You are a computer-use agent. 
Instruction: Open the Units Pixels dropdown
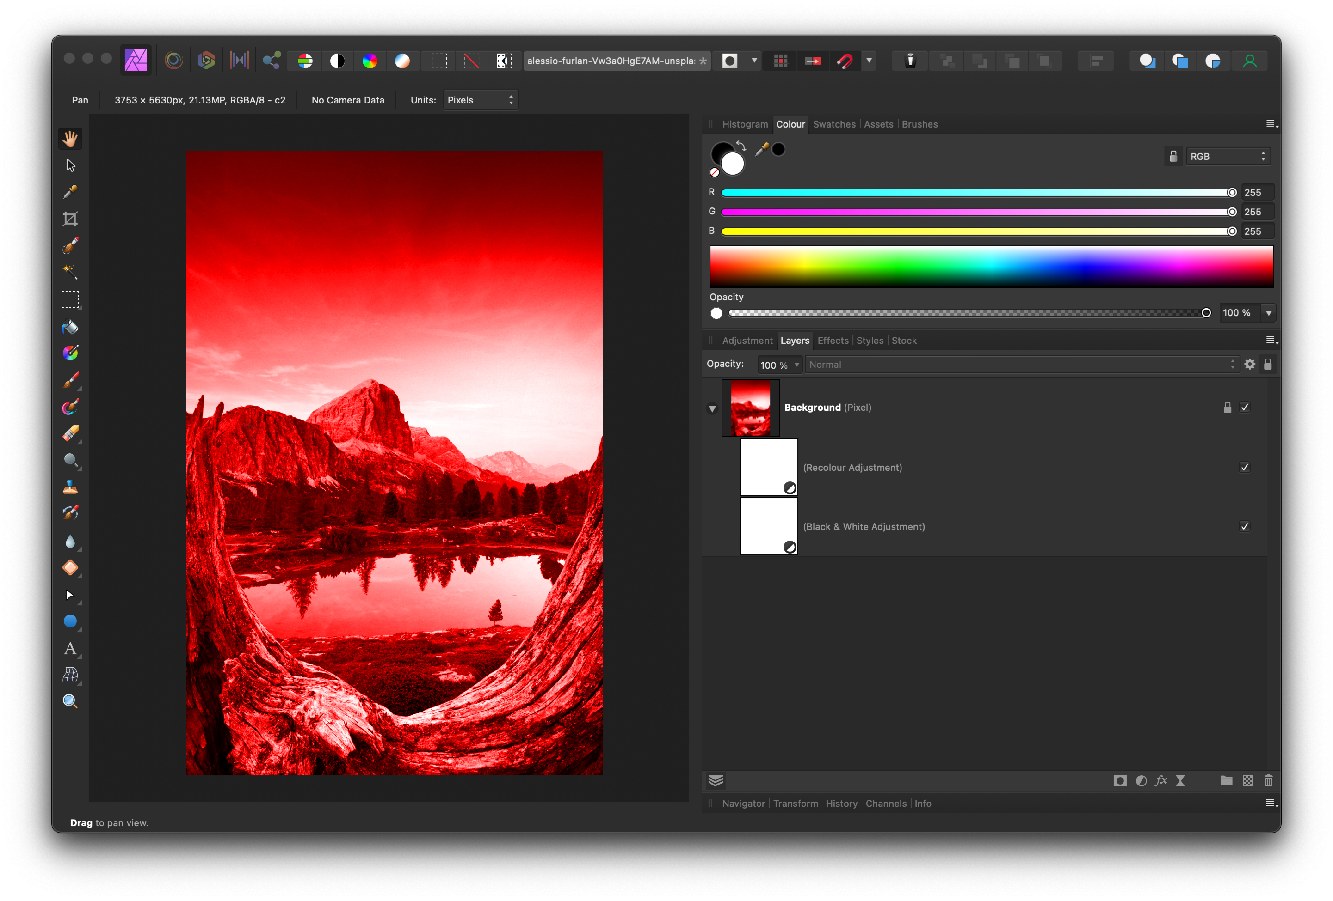481,100
